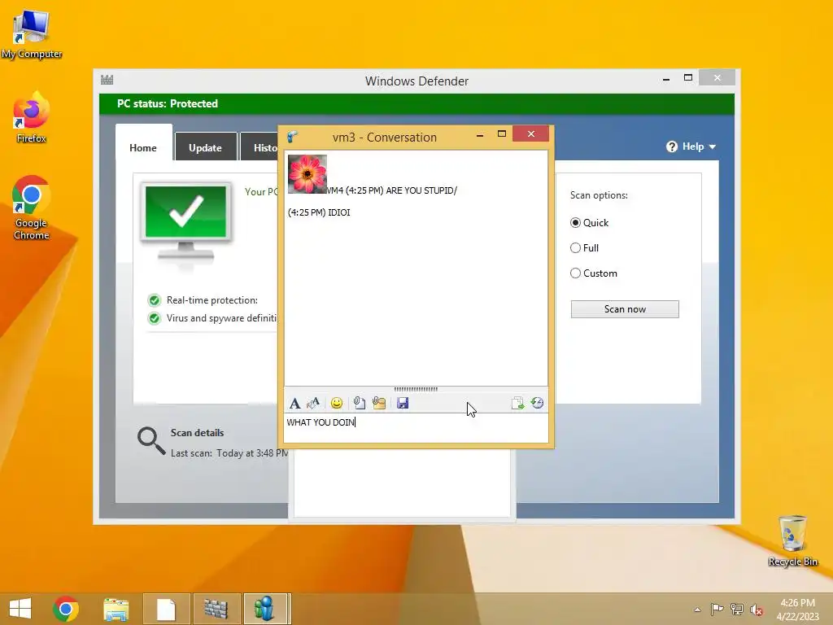The image size is (833, 625).
Task: Click the Windows Defender castle title bar icon
Action: click(x=107, y=80)
